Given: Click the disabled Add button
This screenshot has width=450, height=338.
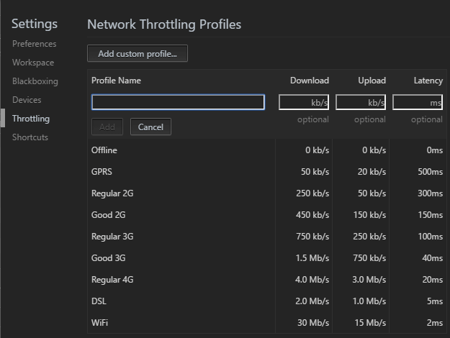Looking at the screenshot, I should pos(107,127).
